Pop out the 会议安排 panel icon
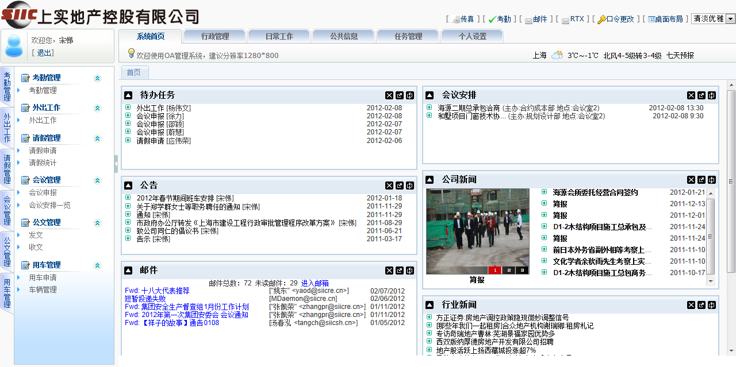This screenshot has height=367, width=736. (x=701, y=95)
